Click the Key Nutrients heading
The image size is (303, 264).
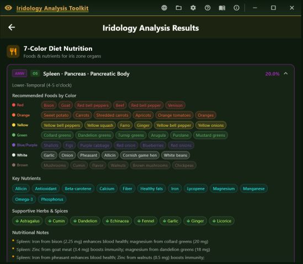(x=26, y=179)
